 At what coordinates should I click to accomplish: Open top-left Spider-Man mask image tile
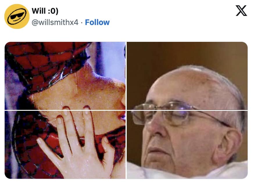pyautogui.click(x=65, y=76)
